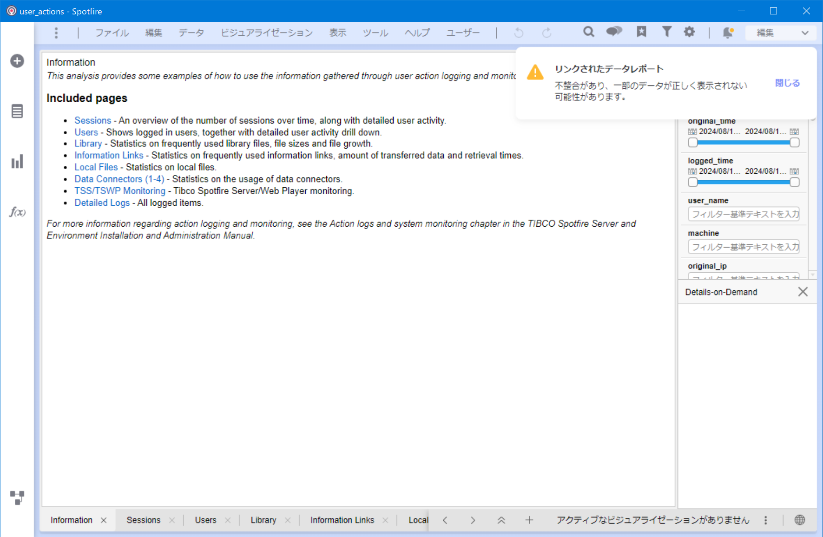Click the undo arrow icon
823x537 pixels.
coord(519,33)
